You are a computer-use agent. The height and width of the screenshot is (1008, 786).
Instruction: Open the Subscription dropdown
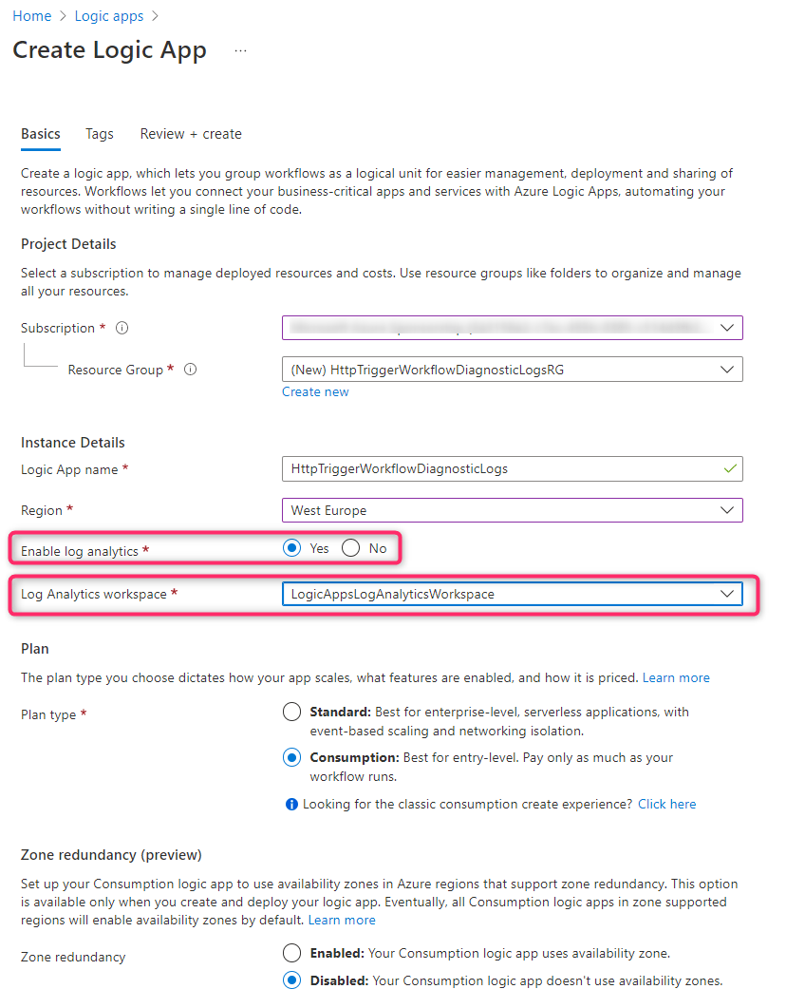pos(728,328)
